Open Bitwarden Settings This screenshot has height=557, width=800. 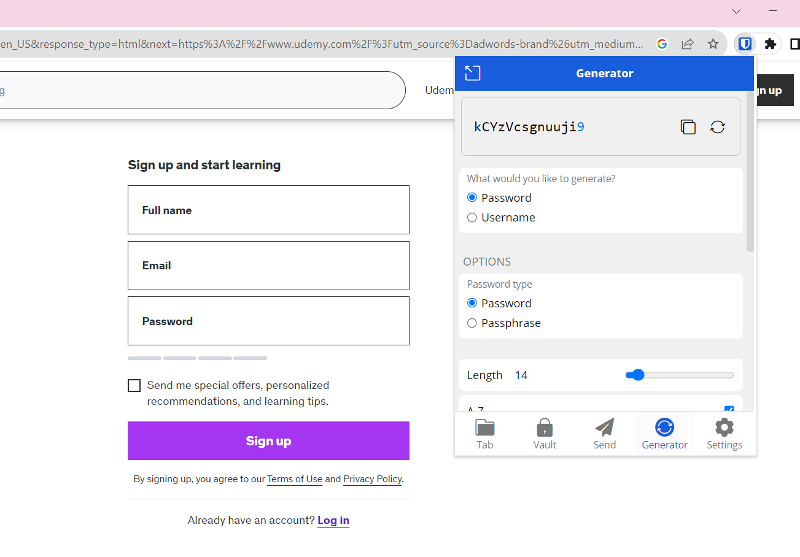click(x=724, y=433)
